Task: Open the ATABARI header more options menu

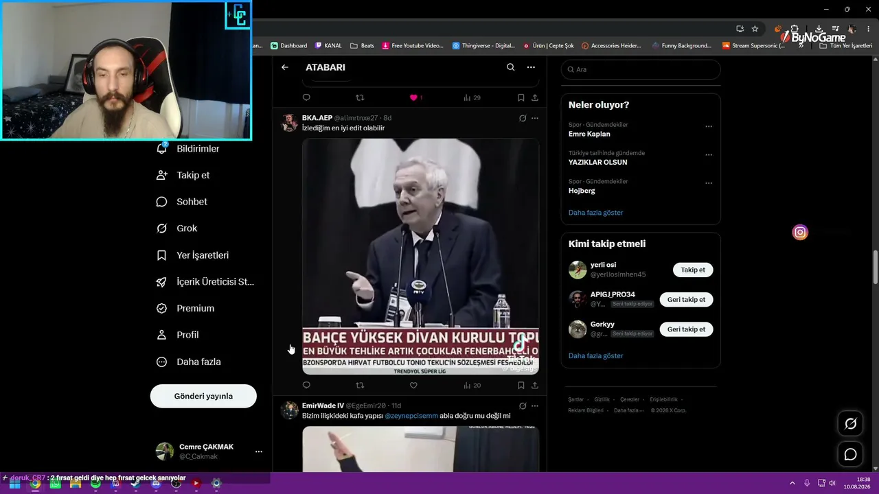Action: click(x=531, y=67)
